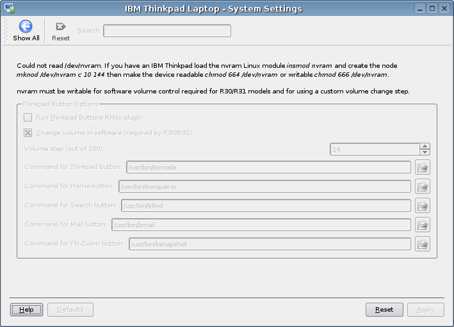The image size is (454, 327).
Task: Click the 'Command for Search button:' label
Action: [70, 205]
